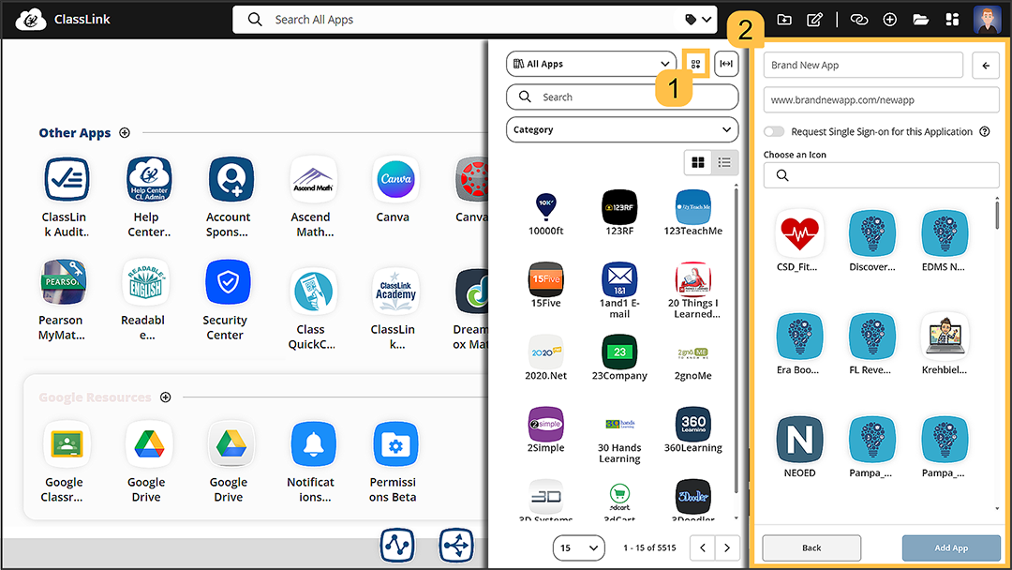Viewport: 1012px width, 570px height.
Task: Click the edit pencil icon in header
Action: coord(814,20)
